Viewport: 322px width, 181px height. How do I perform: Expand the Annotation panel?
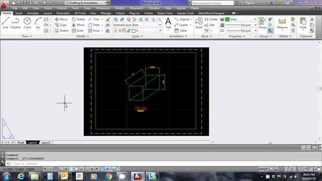pyautogui.click(x=178, y=36)
